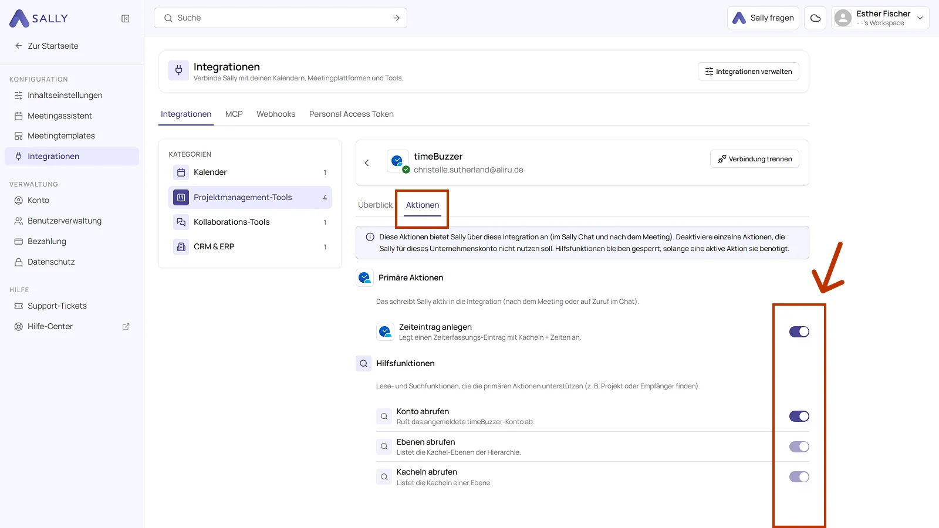The width and height of the screenshot is (939, 528).
Task: Expand the Esther Fischer workspace dropdown
Action: (x=920, y=18)
